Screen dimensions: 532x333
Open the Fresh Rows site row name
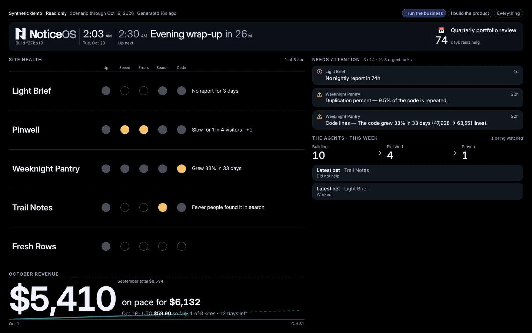[x=34, y=246]
